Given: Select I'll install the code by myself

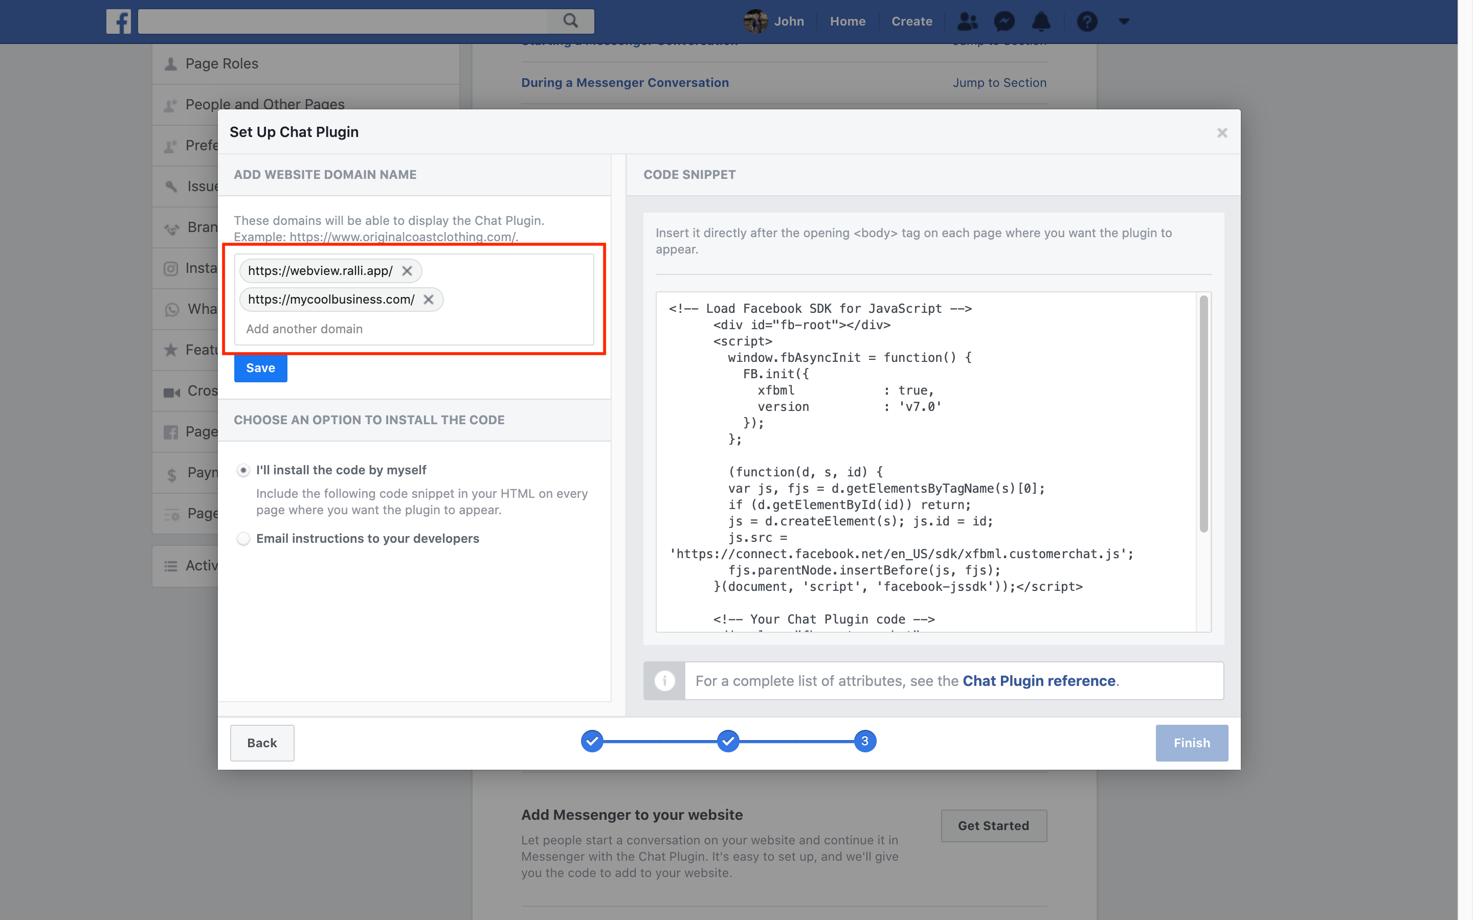Looking at the screenshot, I should tap(243, 470).
